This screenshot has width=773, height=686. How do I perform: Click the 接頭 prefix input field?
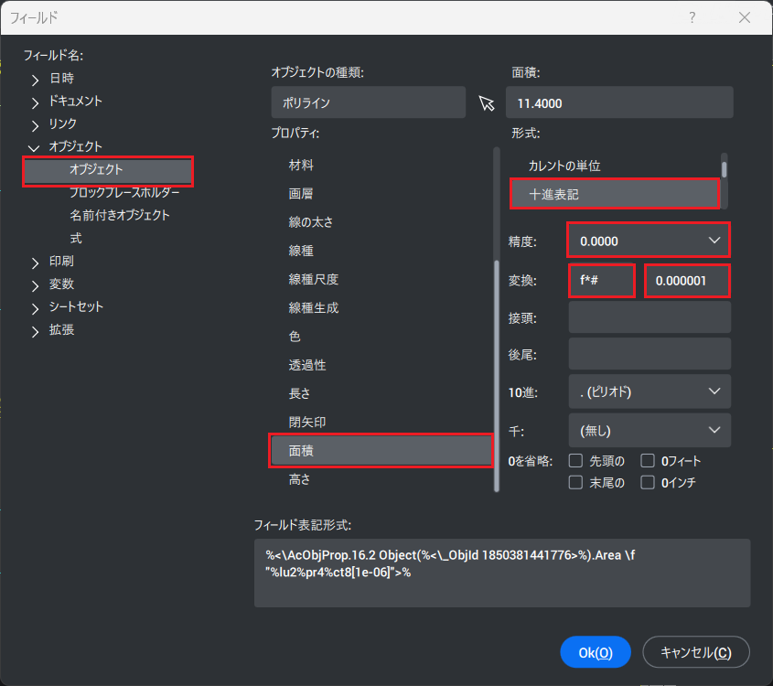pos(650,316)
